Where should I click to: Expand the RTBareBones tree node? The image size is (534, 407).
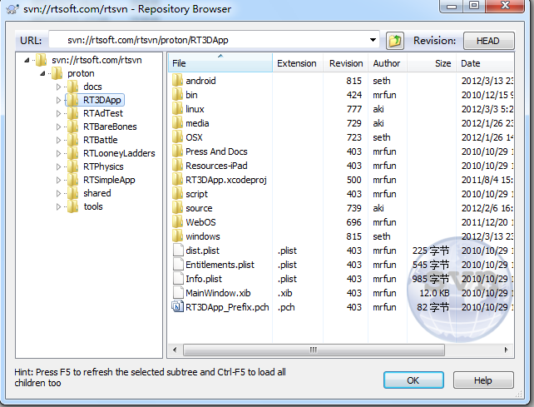pos(58,127)
